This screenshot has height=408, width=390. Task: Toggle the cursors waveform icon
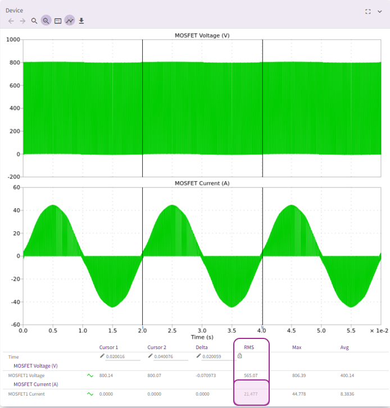(70, 21)
